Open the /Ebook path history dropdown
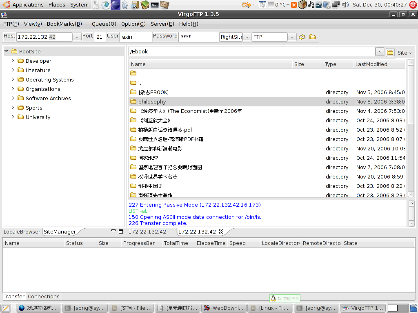Image resolution: width=418 pixels, height=313 pixels. click(380, 52)
